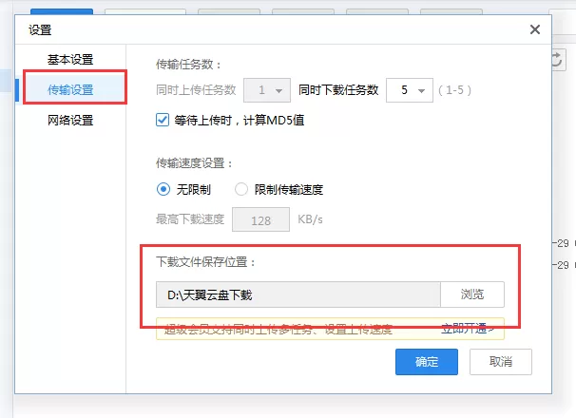Viewport: 576px width, 418px height.
Task: Click the refresh icon in background window
Action: 557,60
